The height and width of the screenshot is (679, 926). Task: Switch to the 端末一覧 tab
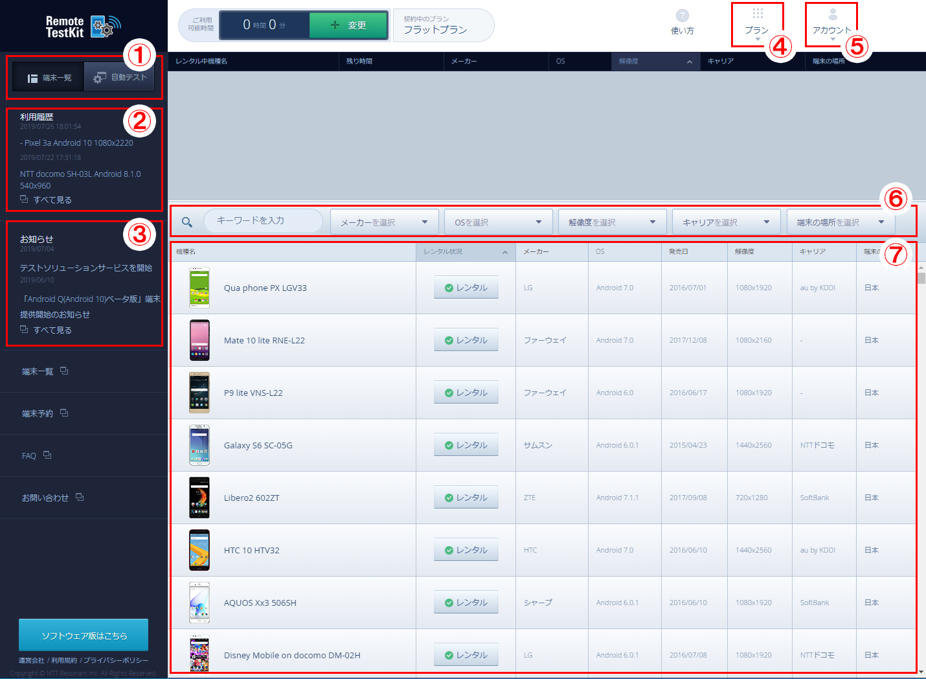pyautogui.click(x=49, y=78)
